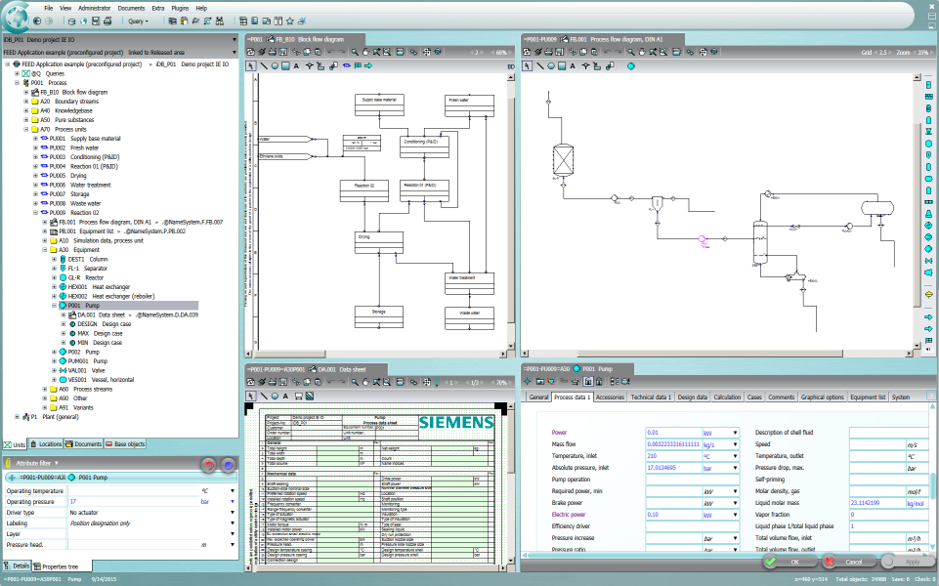Click the star favorites icon in main toolbar
939x586 pixels.
pos(290,21)
